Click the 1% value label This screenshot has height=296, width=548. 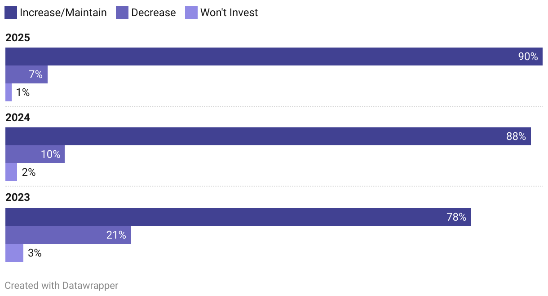pyautogui.click(x=22, y=92)
